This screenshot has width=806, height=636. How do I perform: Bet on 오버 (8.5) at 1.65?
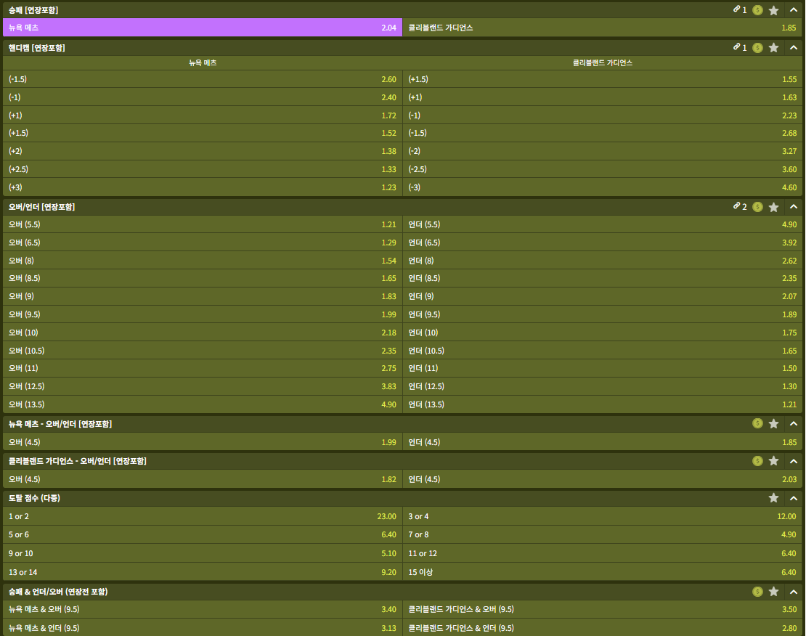[203, 278]
